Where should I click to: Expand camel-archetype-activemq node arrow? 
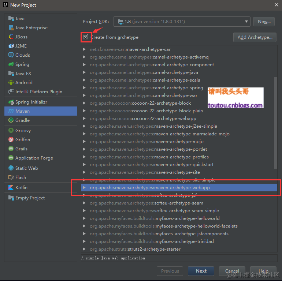pyautogui.click(x=84, y=57)
